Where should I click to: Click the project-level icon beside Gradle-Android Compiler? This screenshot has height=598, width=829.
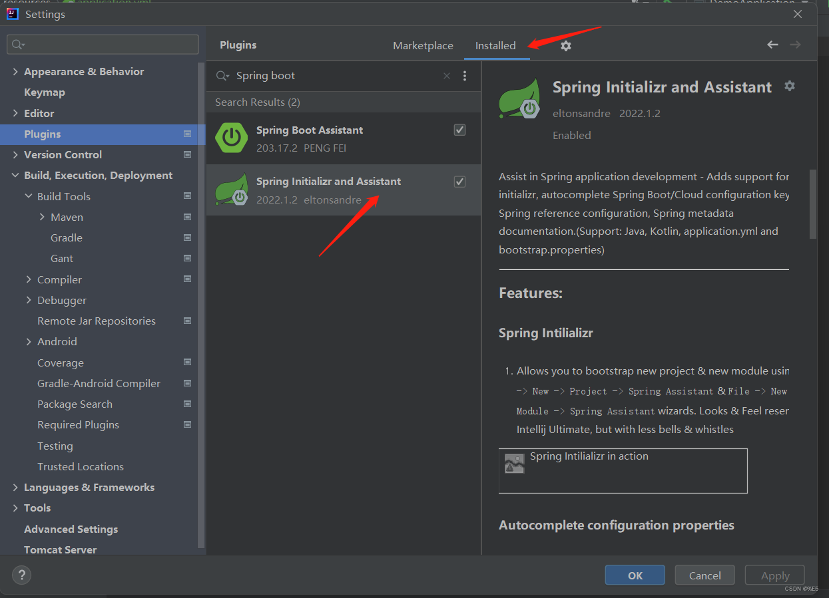[188, 383]
